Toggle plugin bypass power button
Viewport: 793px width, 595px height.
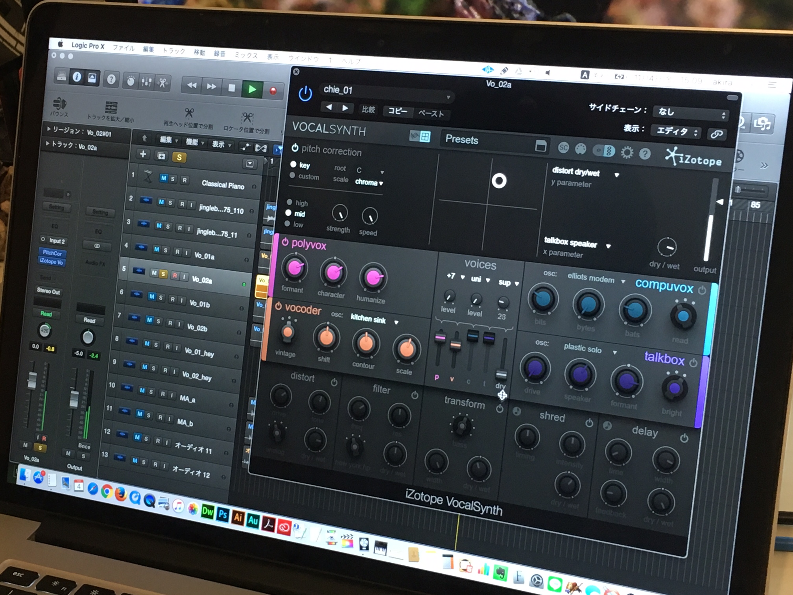coord(305,94)
